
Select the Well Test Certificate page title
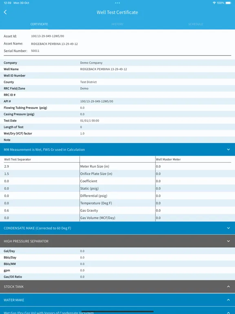coord(117,12)
